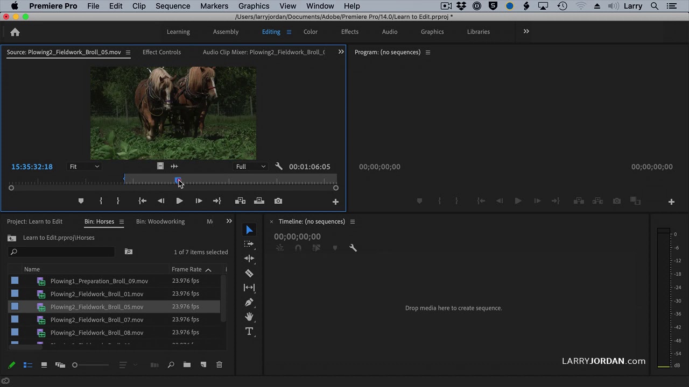
Task: Open Source monitor settings wrench
Action: coord(279,167)
